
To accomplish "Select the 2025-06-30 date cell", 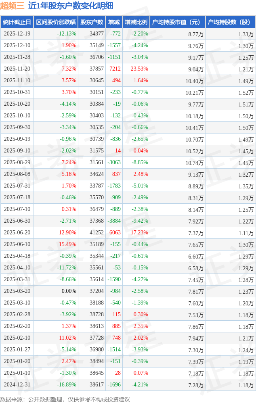I will 17,221.
